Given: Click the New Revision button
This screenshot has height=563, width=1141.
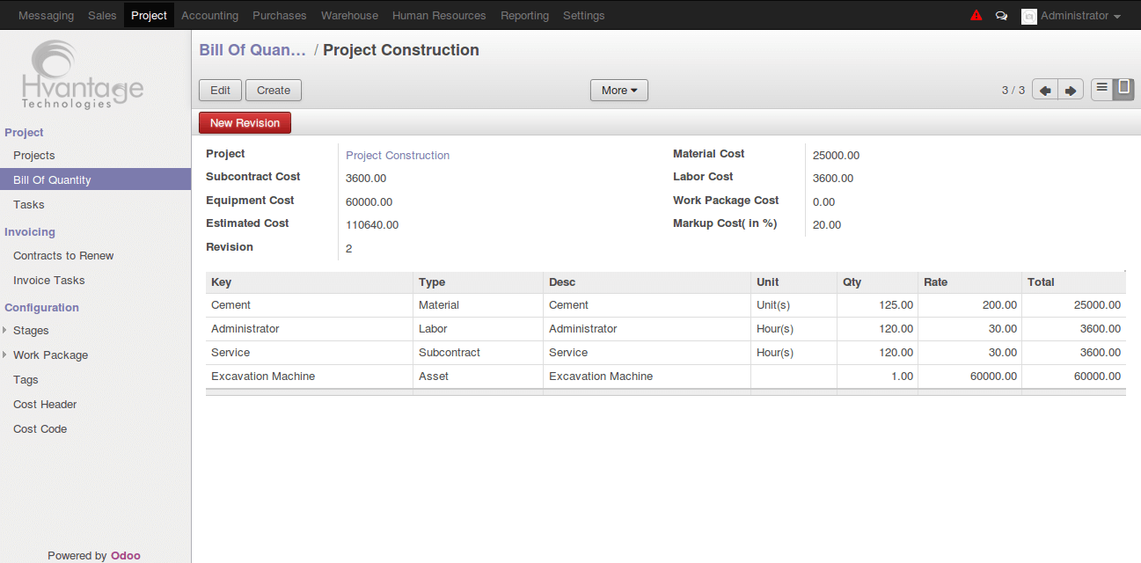Looking at the screenshot, I should (x=245, y=123).
